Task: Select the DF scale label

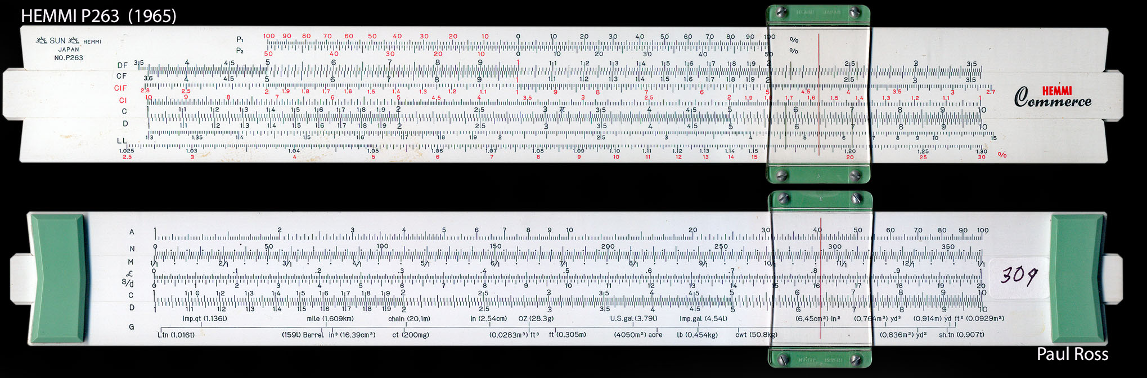Action: click(122, 65)
